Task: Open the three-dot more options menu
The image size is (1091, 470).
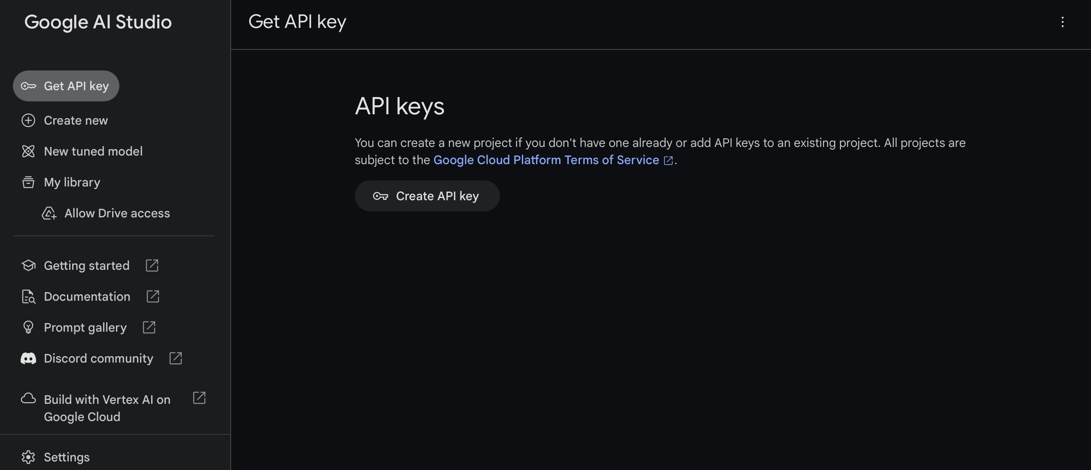Action: coord(1062,22)
